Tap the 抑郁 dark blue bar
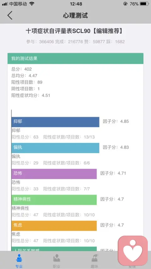Screen dimensions: 151x269 pos(55,122)
